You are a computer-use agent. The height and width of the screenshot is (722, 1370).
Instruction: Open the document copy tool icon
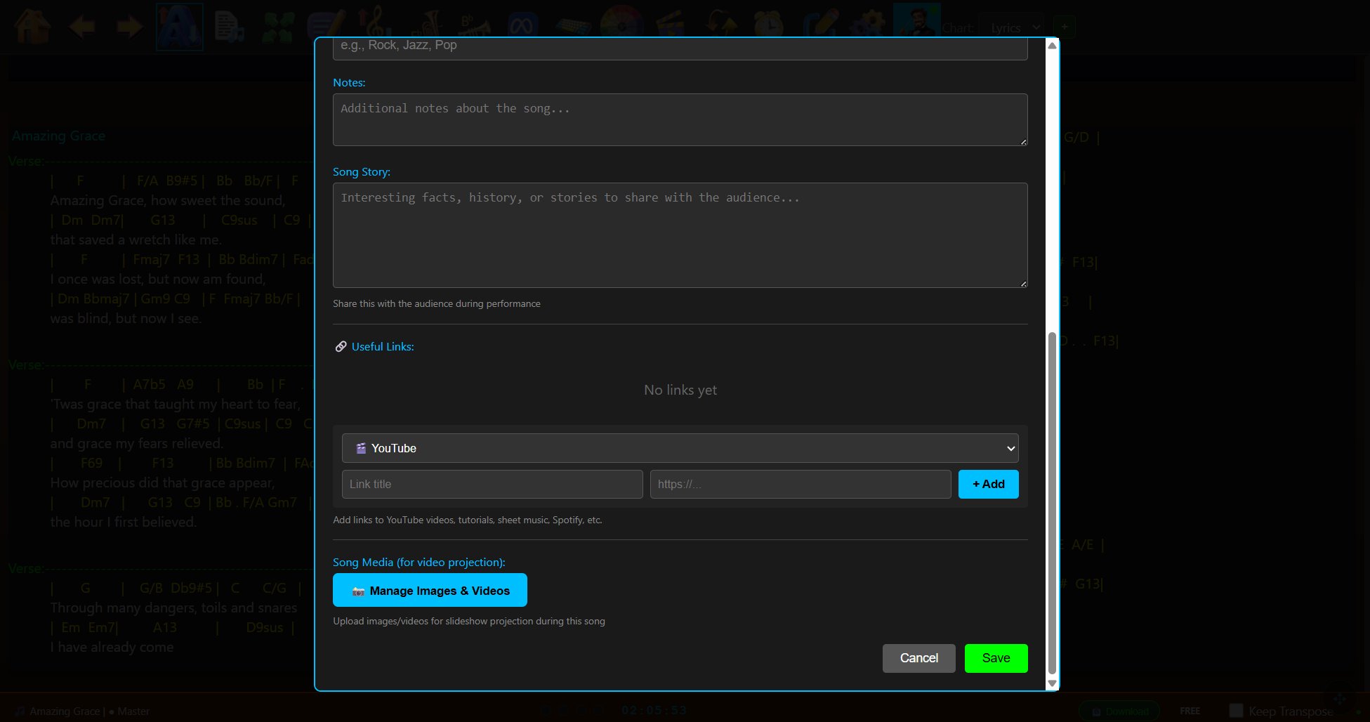[230, 27]
